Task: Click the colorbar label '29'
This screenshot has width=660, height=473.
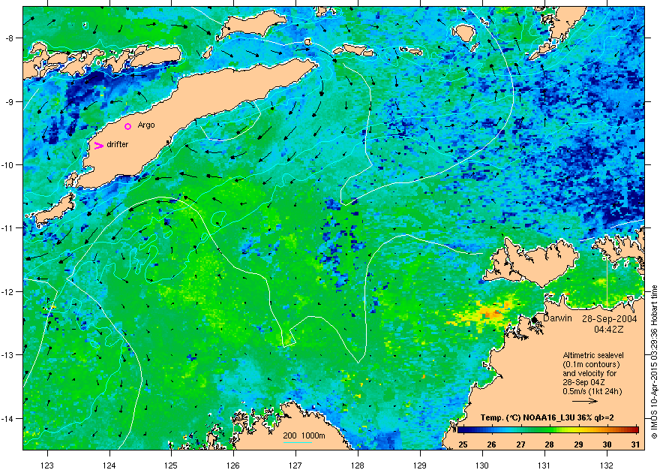Action: [x=578, y=444]
